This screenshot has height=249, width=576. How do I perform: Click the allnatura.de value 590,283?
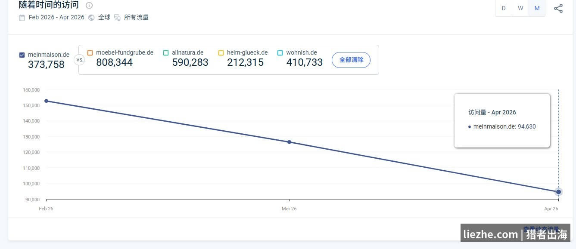(x=190, y=62)
